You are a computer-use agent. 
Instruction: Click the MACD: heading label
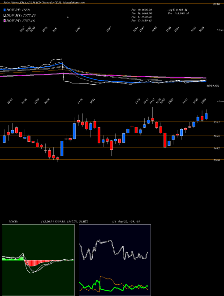(13, 221)
